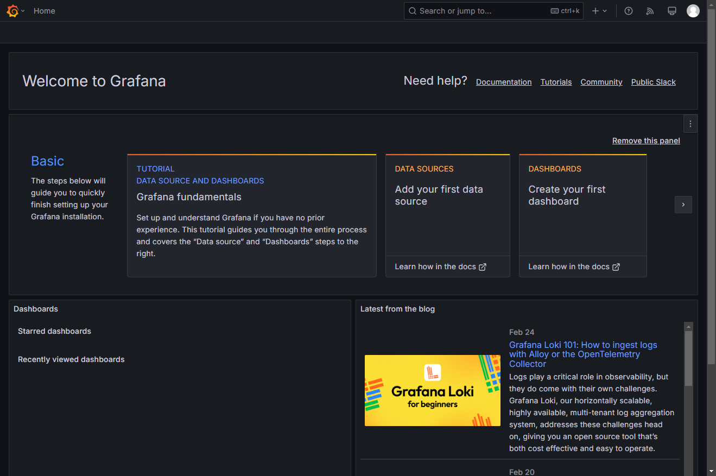This screenshot has height=476, width=716.
Task: Open the panel's three-dot menu icon
Action: [x=690, y=124]
